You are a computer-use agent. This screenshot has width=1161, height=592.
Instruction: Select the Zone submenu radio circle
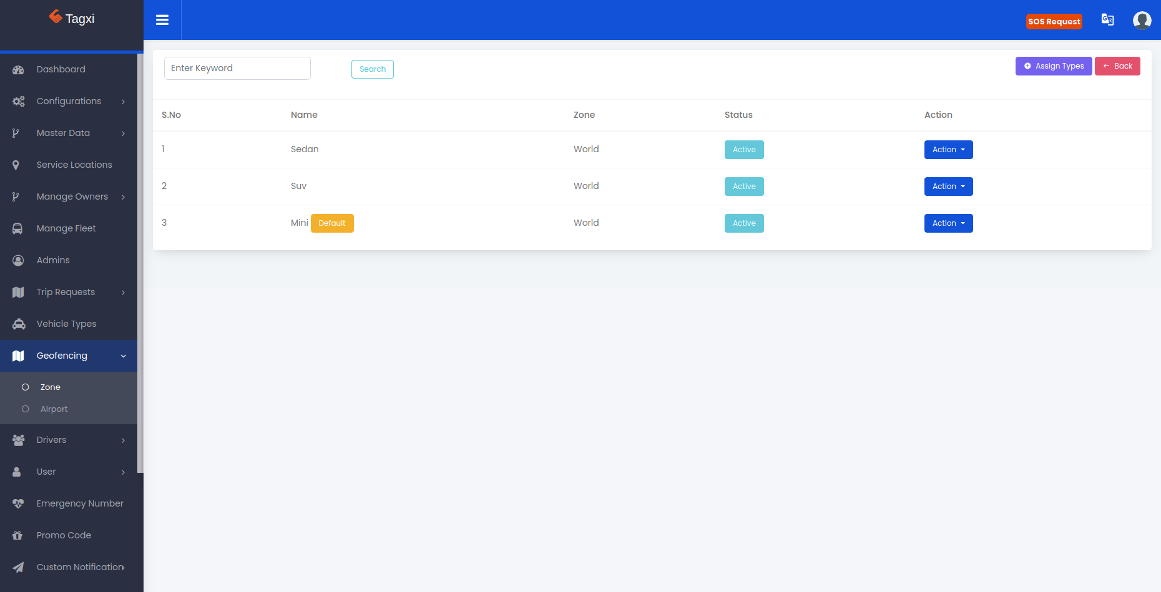tap(26, 387)
